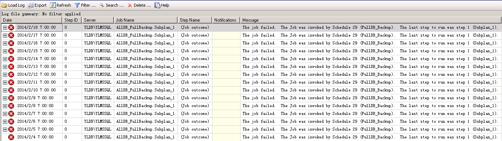Viewport: 502px width, 141px height.
Task: Click the Export toolbar button
Action: [x=37, y=5]
